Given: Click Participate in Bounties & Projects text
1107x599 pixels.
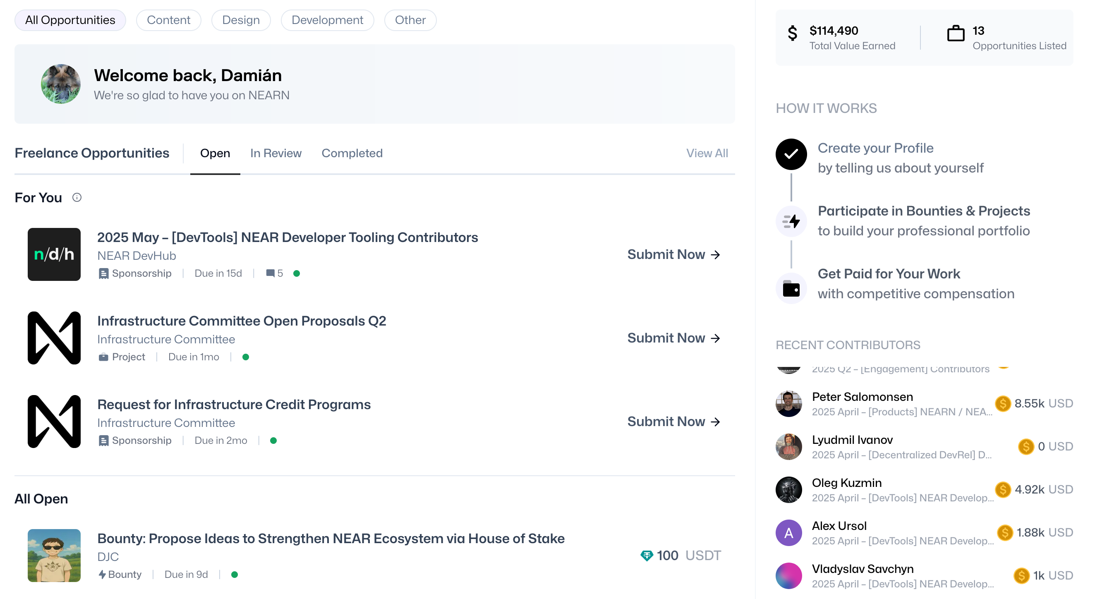Looking at the screenshot, I should pyautogui.click(x=924, y=211).
